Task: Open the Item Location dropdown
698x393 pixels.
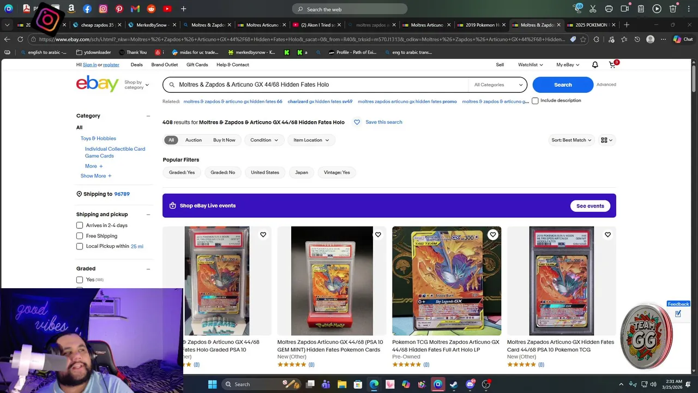Action: coord(311,140)
